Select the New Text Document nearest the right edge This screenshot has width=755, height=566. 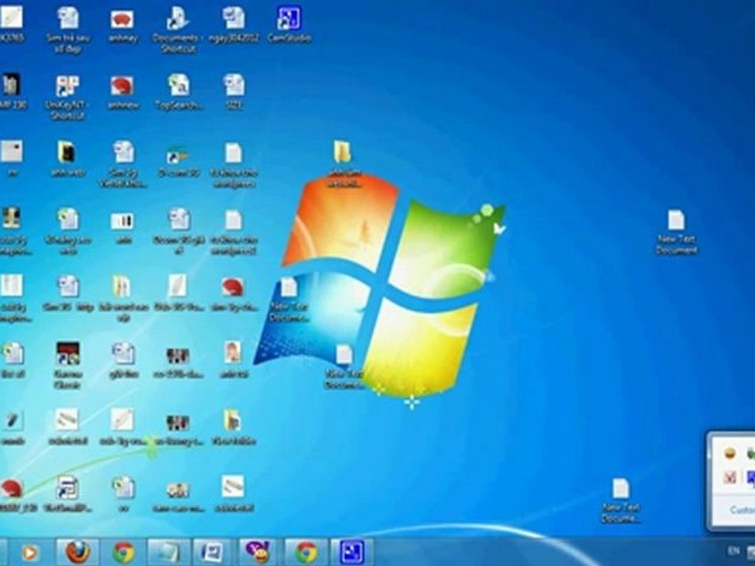[676, 231]
